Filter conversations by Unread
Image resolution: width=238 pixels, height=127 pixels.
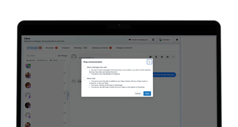(x=31, y=60)
